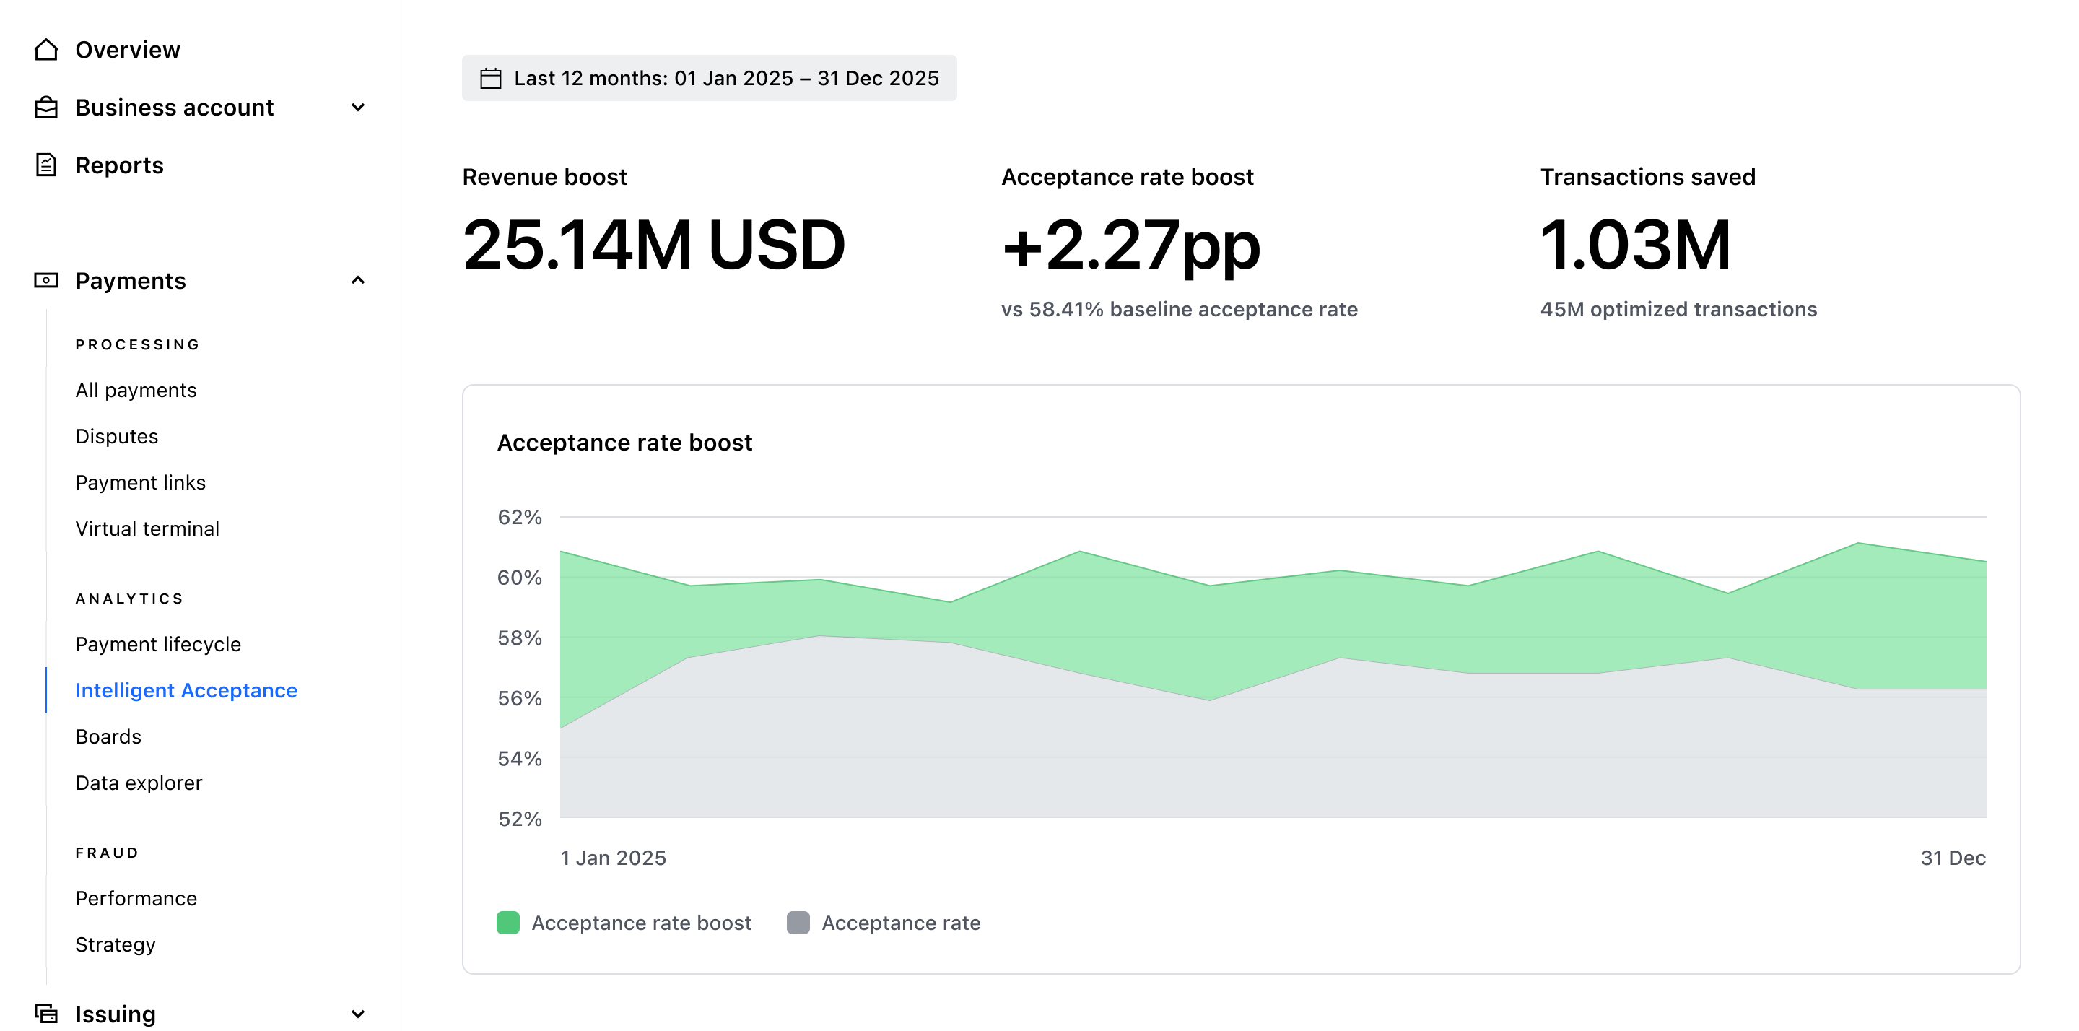Click the Revenue boost 25.14M USD value
Viewport: 2079px width, 1031px height.
(654, 245)
